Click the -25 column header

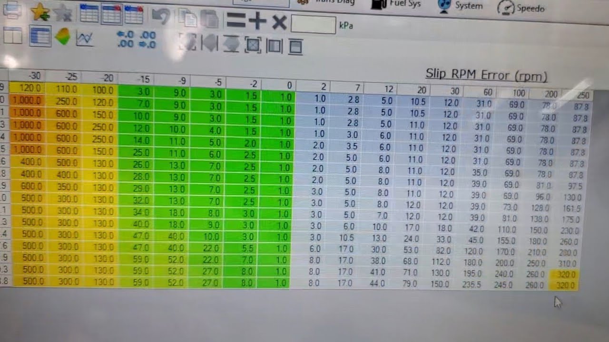point(64,77)
